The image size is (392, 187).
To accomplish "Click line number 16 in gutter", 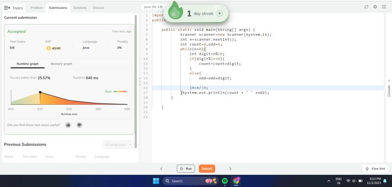I will (146, 88).
